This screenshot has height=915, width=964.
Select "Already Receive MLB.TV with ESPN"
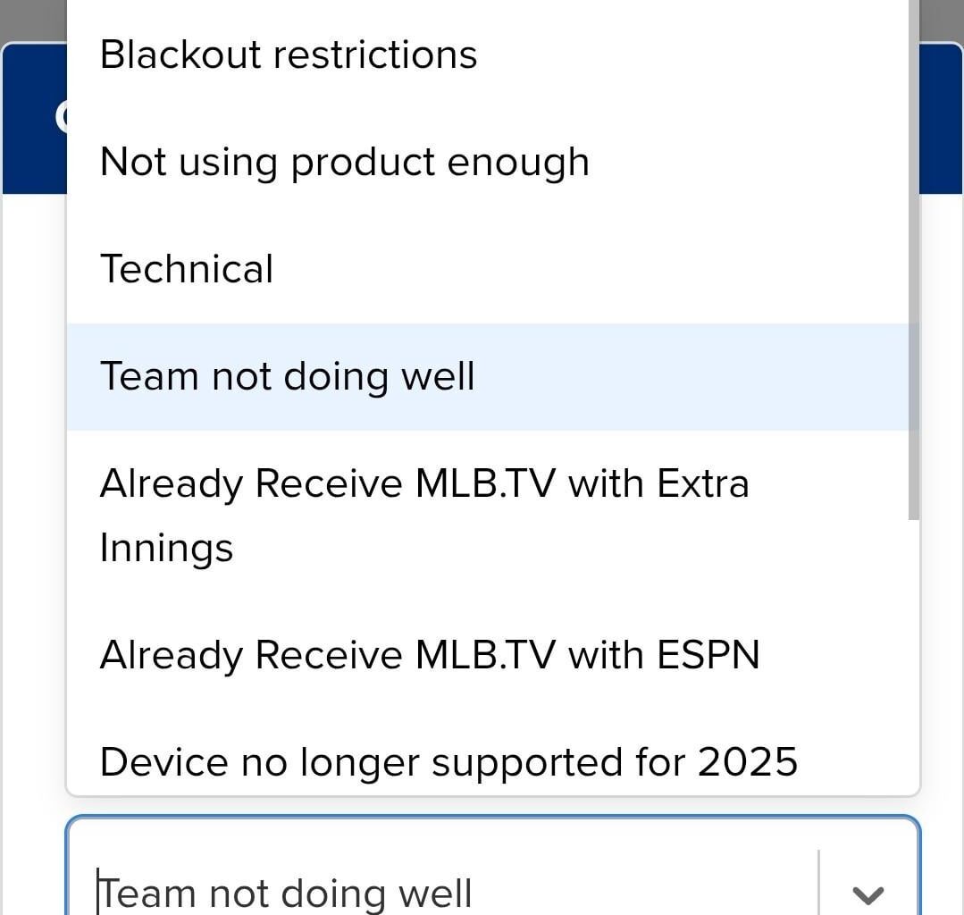429,655
